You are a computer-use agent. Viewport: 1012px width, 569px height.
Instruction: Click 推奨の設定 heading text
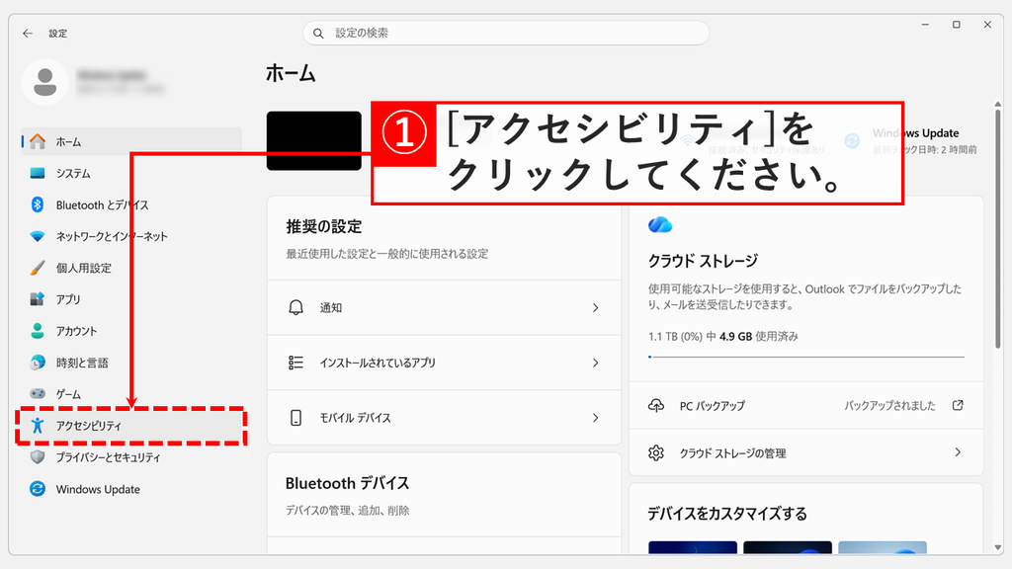tap(324, 226)
